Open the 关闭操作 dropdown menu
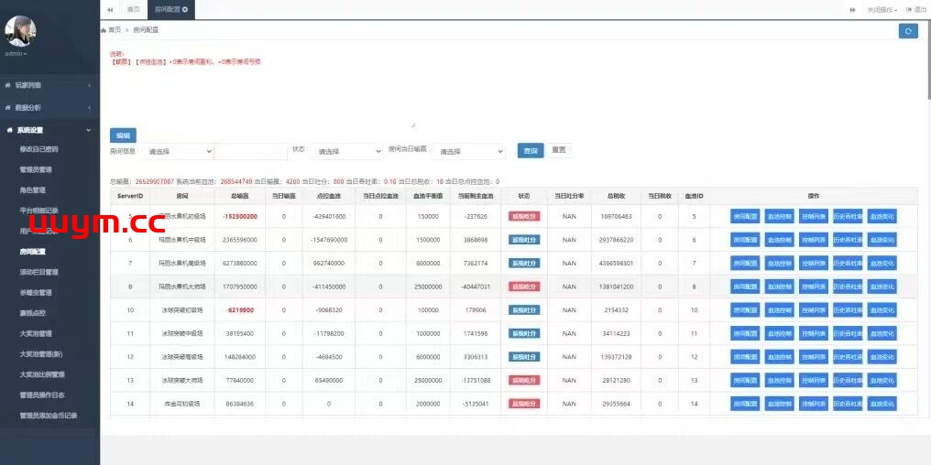The image size is (931, 465). pos(882,9)
